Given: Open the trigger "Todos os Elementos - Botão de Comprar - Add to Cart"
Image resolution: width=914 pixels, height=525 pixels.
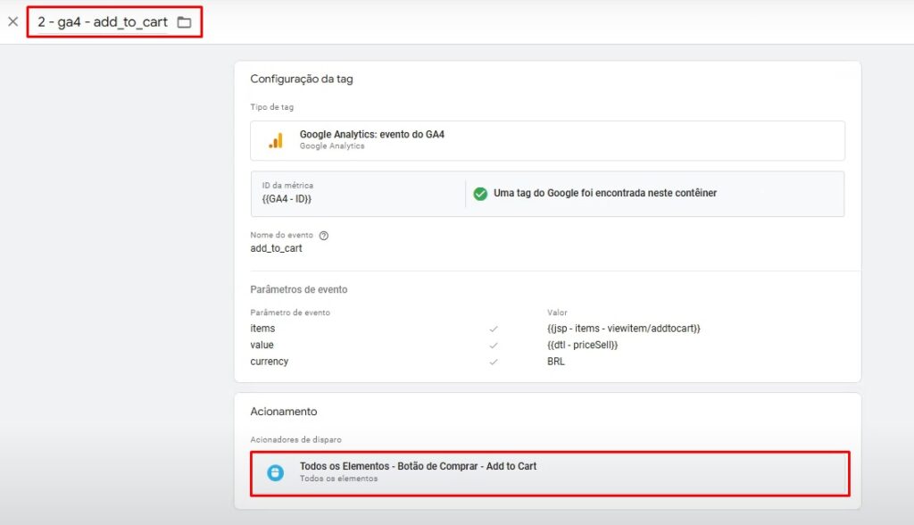Looking at the screenshot, I should tap(550, 474).
